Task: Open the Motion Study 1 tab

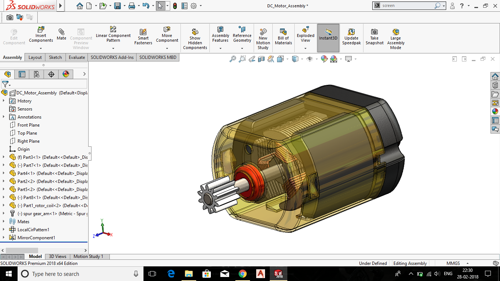Action: (x=88, y=256)
